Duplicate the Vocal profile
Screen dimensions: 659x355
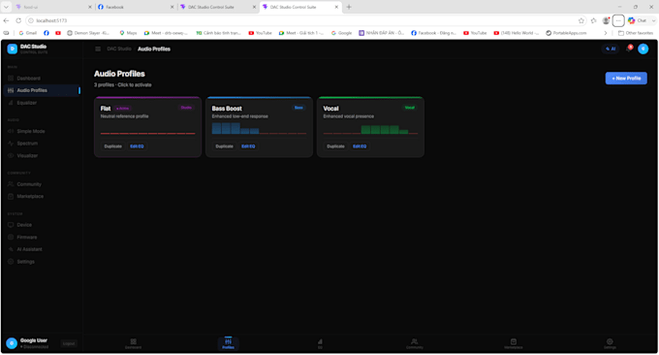[336, 146]
